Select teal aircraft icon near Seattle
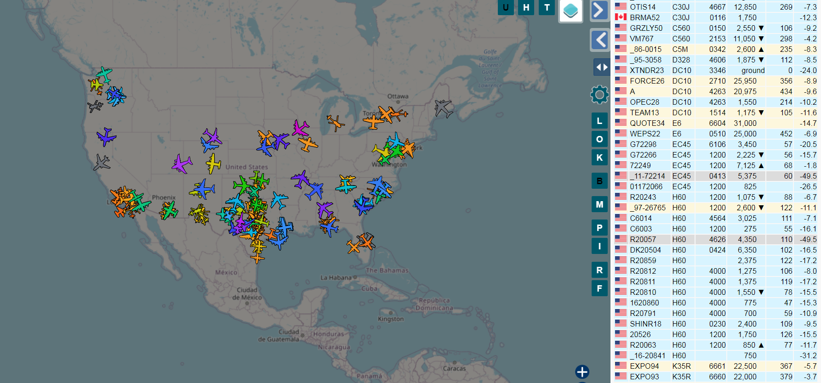Image resolution: width=821 pixels, height=383 pixels. pos(104,74)
